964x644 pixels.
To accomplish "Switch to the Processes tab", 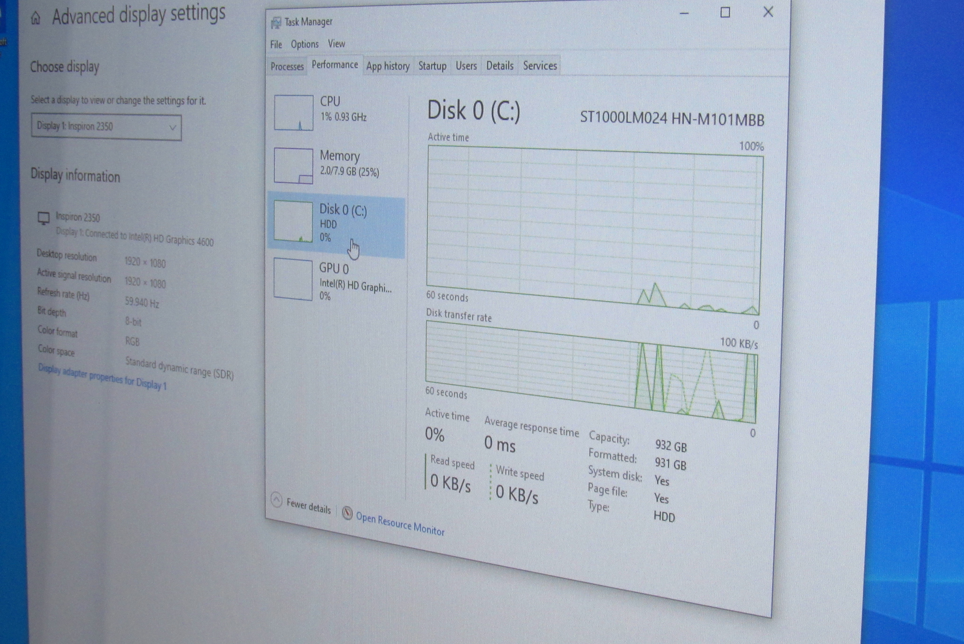I will (x=287, y=66).
